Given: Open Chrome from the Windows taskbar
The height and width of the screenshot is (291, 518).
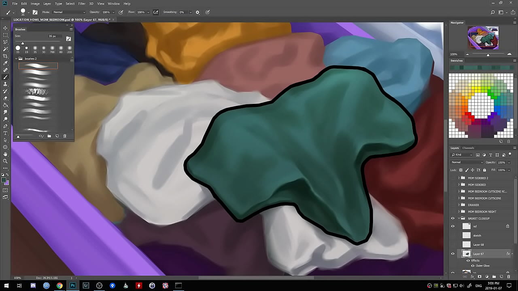Looking at the screenshot, I should click(x=59, y=286).
